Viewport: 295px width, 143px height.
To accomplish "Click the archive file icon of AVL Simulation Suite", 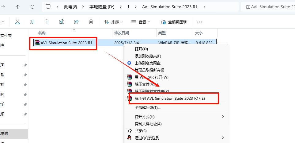I will [37, 43].
